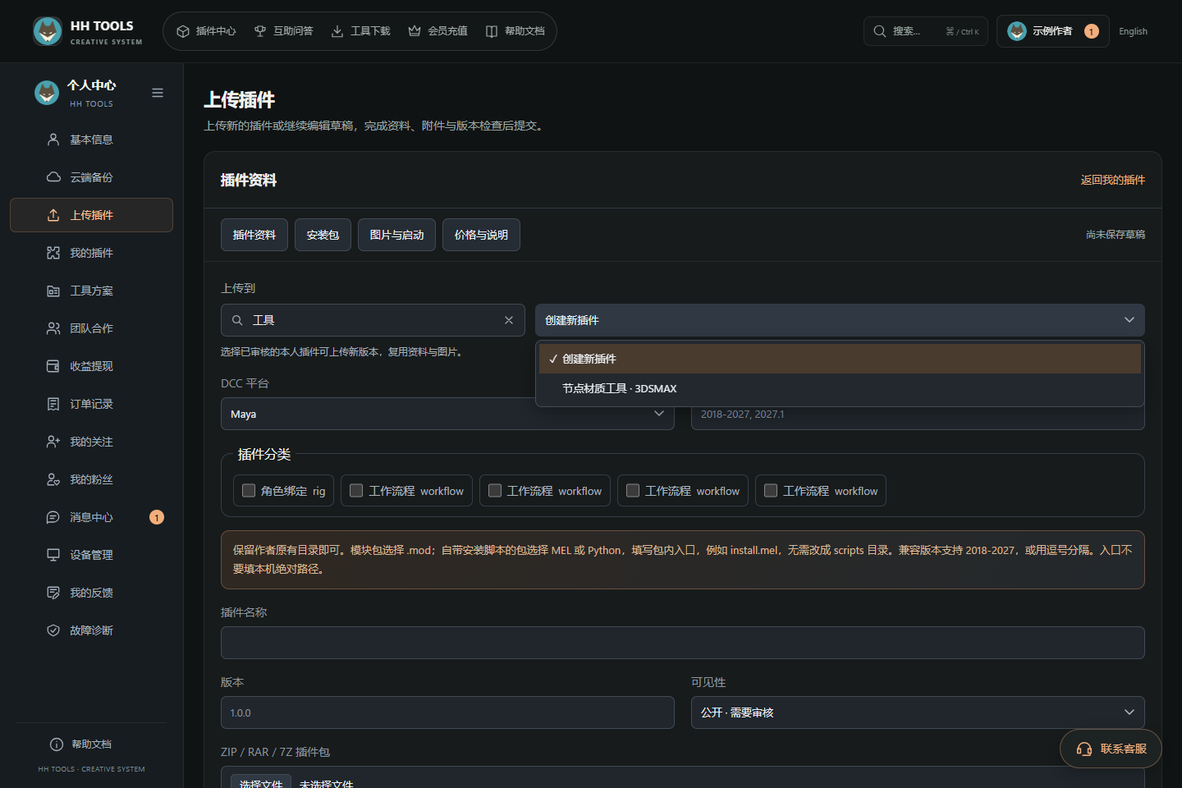
Task: Open 工具方案 page
Action: (x=91, y=291)
